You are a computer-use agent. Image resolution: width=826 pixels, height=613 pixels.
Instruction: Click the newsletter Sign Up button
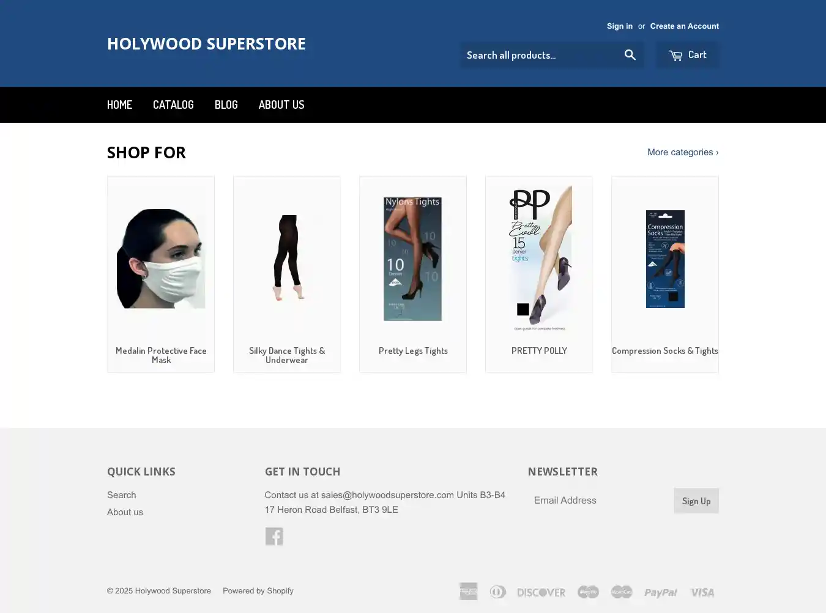[x=696, y=501]
